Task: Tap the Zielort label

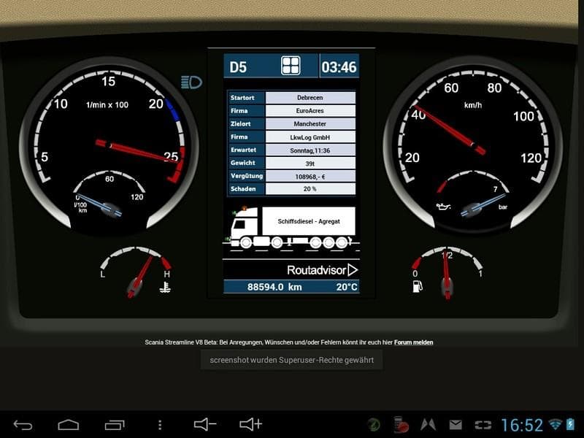Action: [240, 123]
